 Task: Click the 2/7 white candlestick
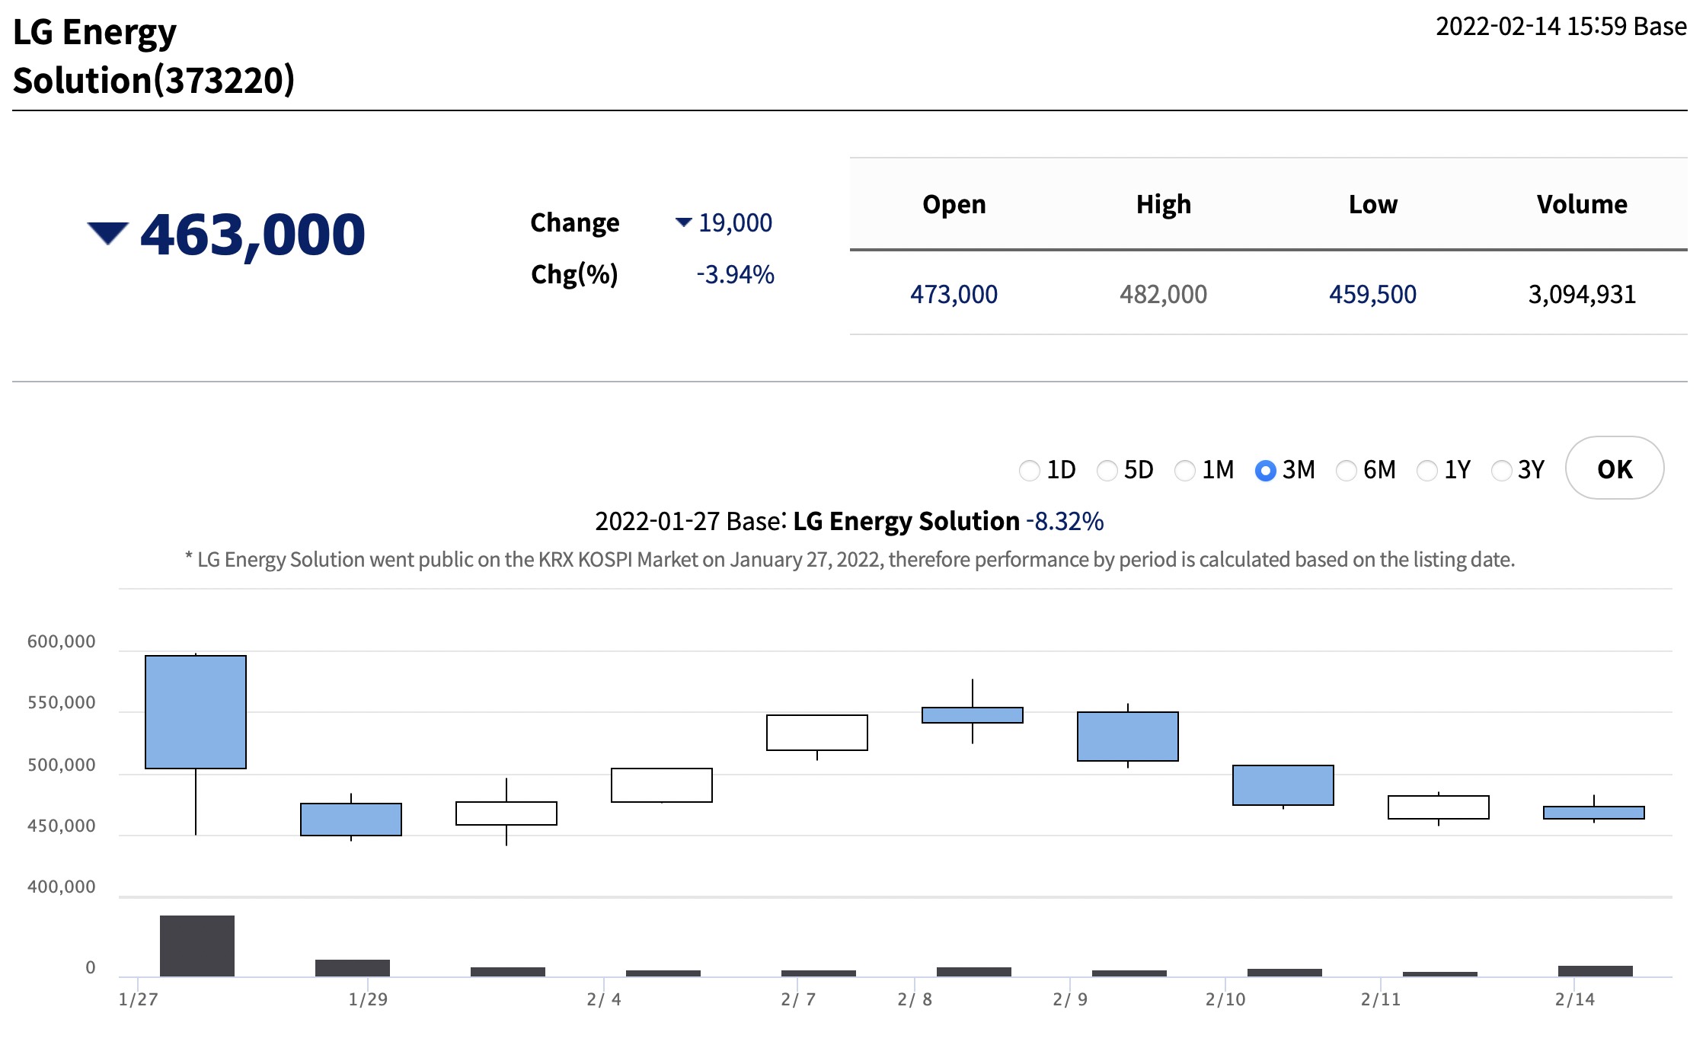tap(816, 732)
